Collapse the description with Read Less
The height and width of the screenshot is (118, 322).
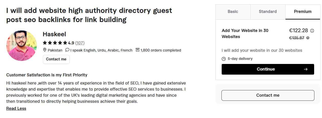(x=16, y=108)
